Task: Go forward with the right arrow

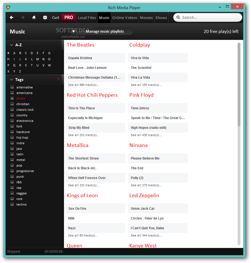Action: (x=23, y=18)
